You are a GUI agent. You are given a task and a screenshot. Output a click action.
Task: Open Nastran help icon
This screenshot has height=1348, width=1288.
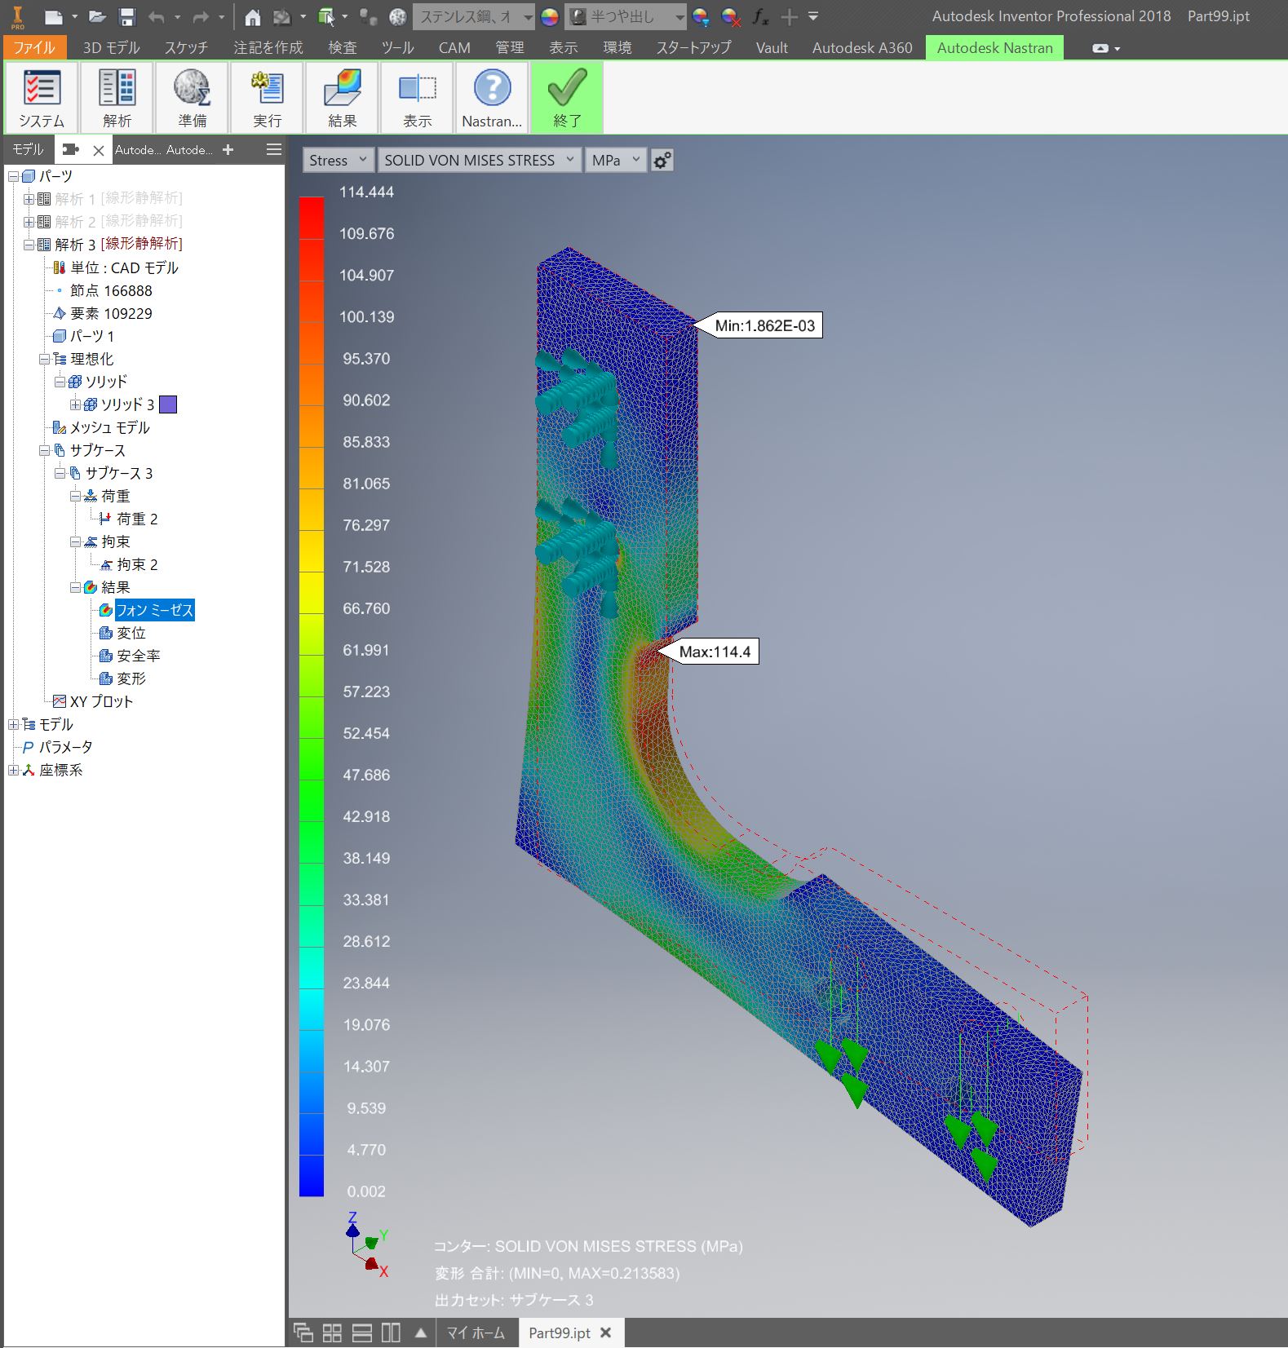coord(492,97)
